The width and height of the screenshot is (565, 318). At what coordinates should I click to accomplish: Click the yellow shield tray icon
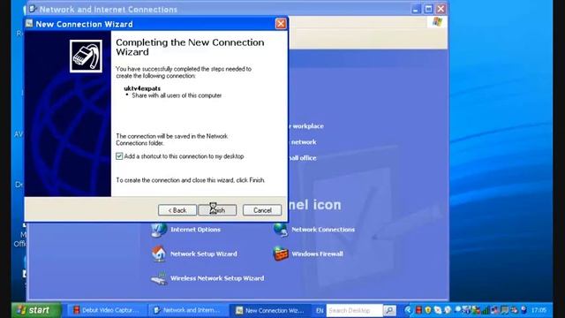(x=428, y=310)
